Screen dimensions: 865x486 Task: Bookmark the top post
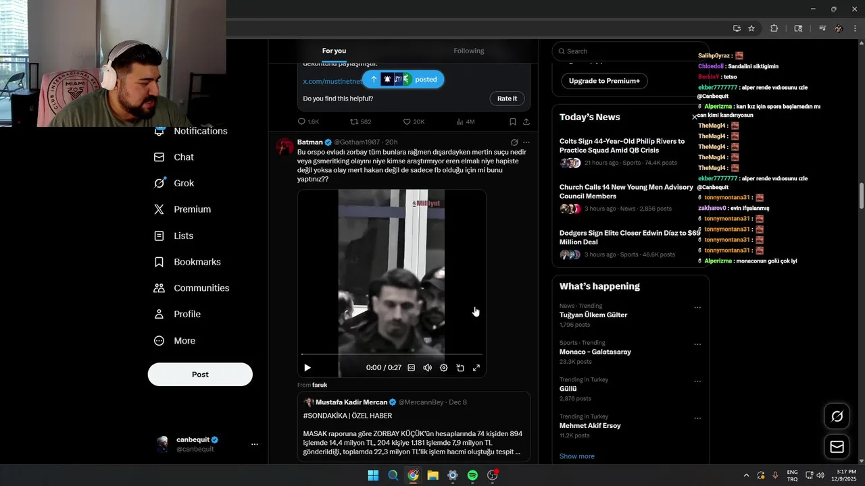tap(512, 122)
